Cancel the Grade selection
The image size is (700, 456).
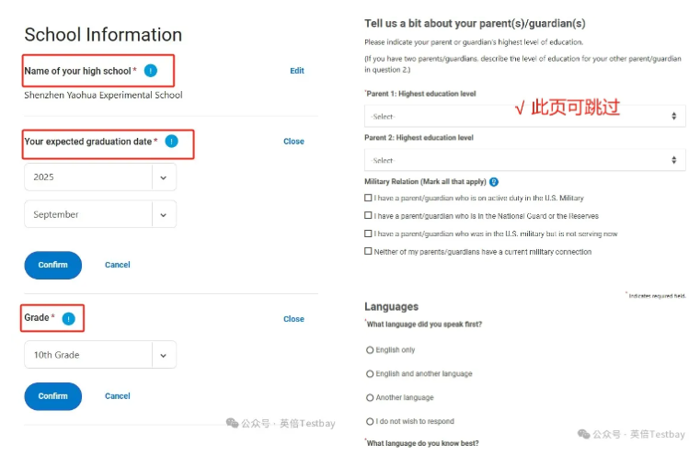pyautogui.click(x=117, y=396)
